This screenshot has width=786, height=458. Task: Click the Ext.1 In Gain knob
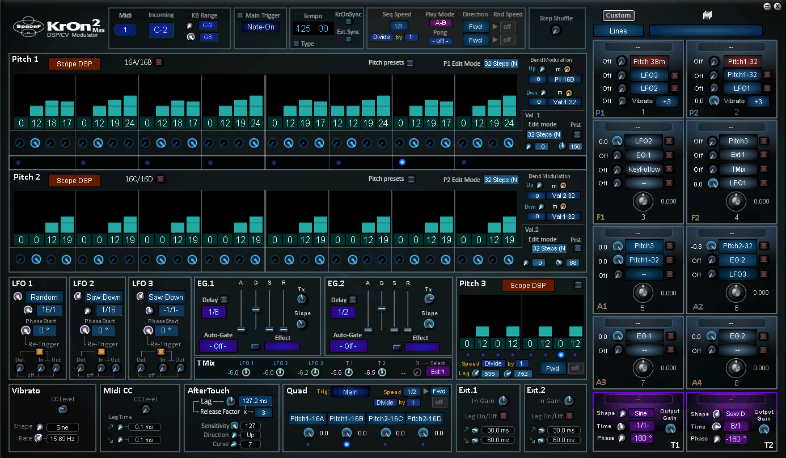tap(504, 401)
